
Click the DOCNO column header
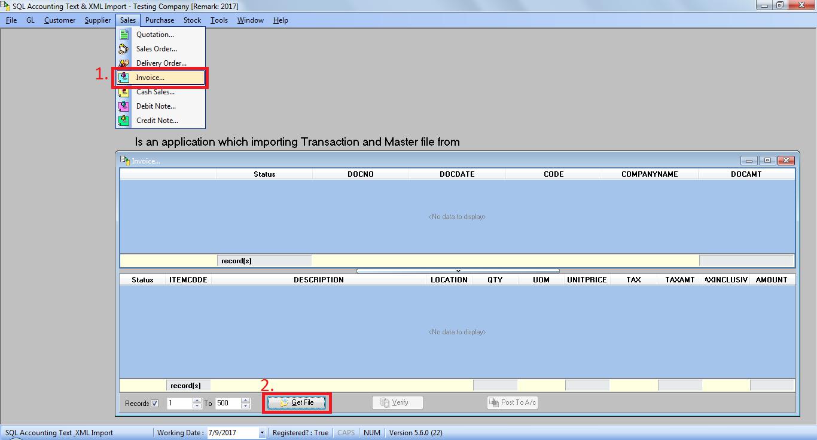[x=361, y=174]
